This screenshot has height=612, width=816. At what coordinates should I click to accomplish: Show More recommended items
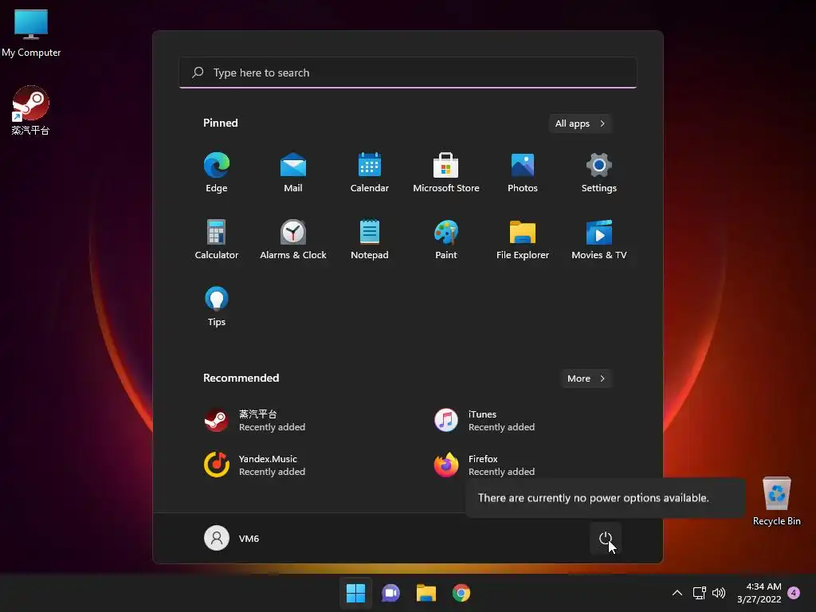[x=586, y=379]
